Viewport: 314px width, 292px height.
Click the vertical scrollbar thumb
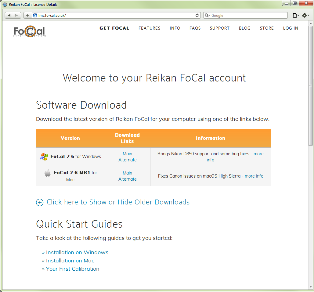pos(310,85)
